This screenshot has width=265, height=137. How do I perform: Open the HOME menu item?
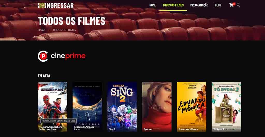tap(153, 5)
